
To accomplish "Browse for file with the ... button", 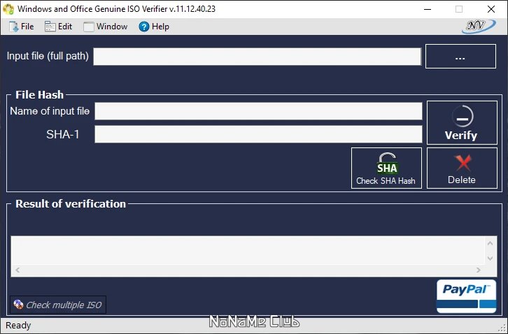I will (460, 57).
